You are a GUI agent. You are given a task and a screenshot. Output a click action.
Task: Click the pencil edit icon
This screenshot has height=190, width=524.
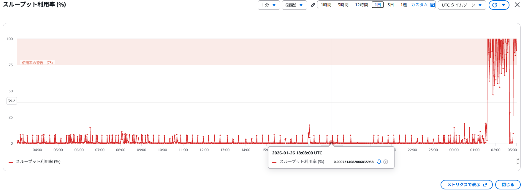tap(313, 5)
